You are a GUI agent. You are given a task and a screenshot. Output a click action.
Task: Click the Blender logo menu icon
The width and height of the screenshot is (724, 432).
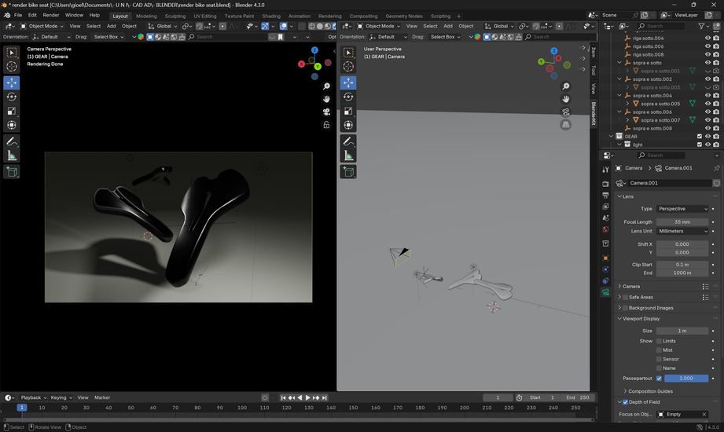[x=7, y=15]
